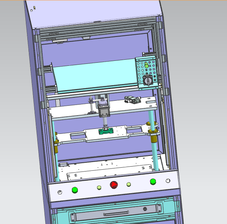The height and width of the screenshot is (224, 227).
Task: Pick the large cyan back panel
Action: click(95, 75)
